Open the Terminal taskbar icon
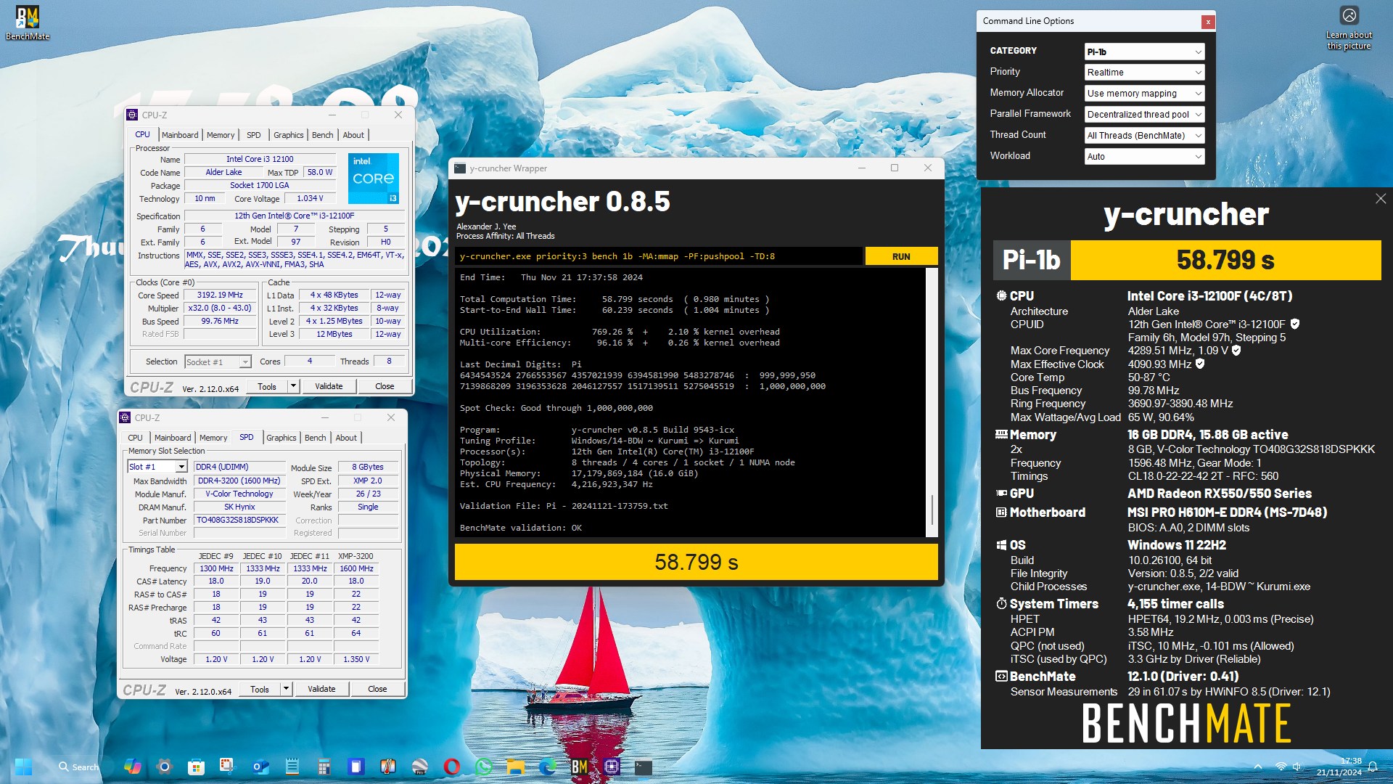The width and height of the screenshot is (1393, 784). [x=644, y=767]
